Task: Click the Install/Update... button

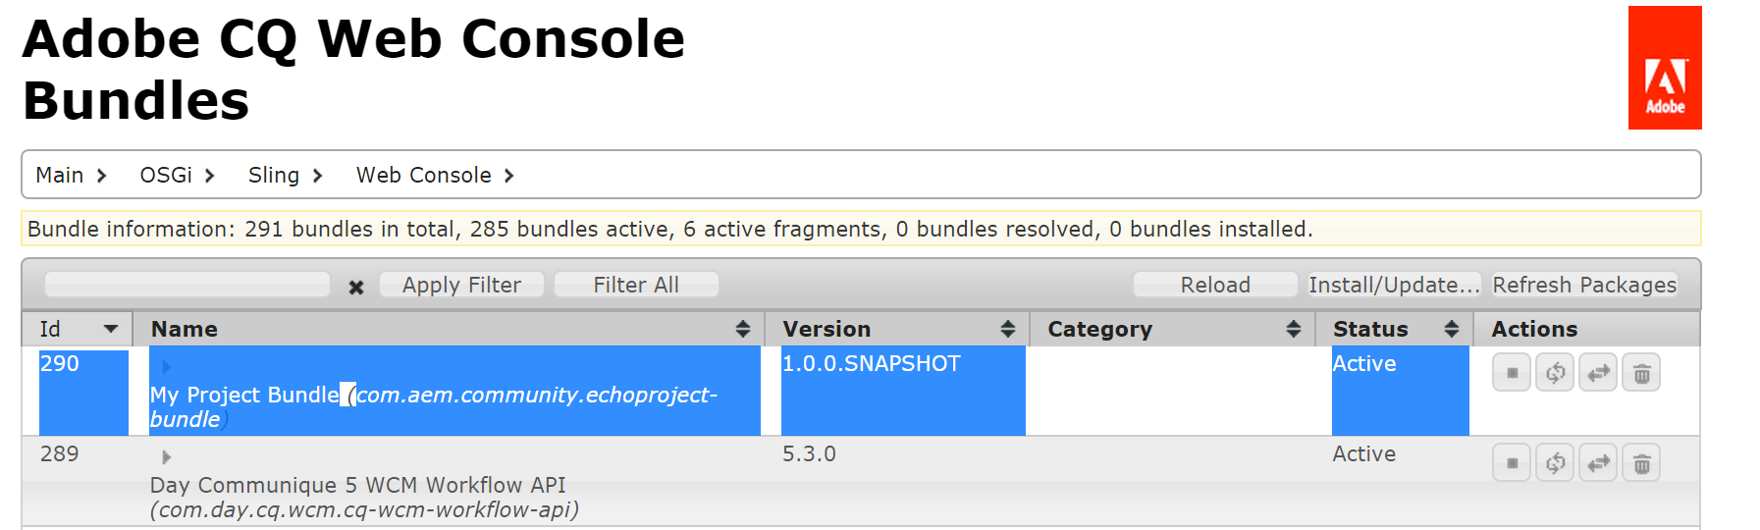Action: [1394, 285]
